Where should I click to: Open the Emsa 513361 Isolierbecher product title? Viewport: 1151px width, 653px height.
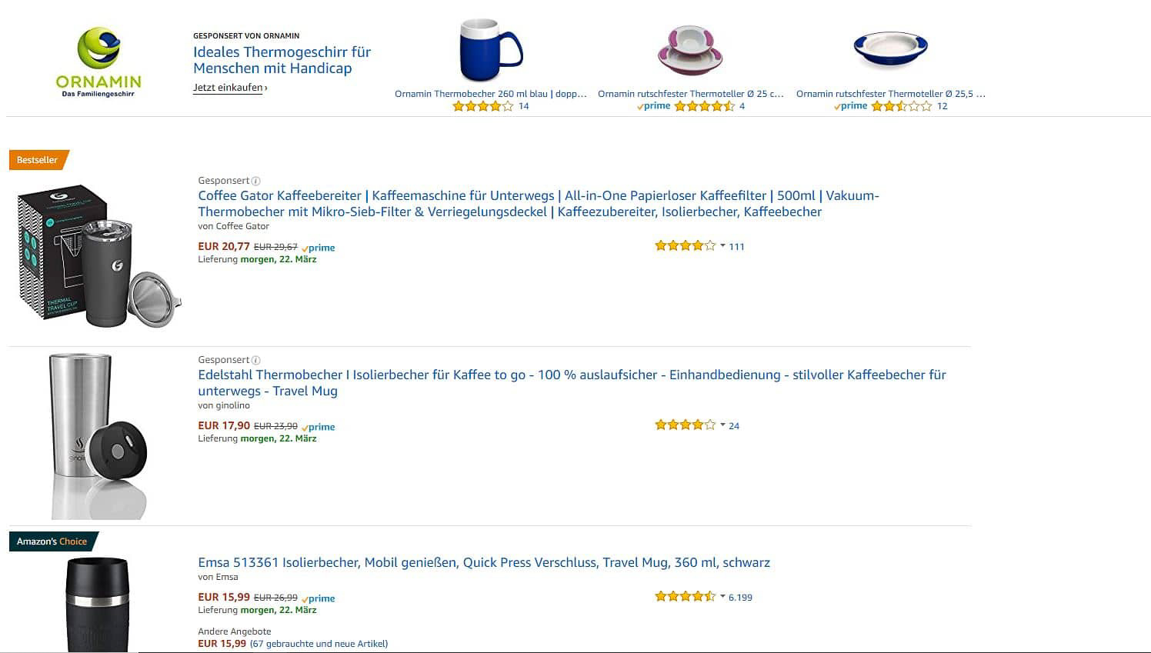[483, 562]
